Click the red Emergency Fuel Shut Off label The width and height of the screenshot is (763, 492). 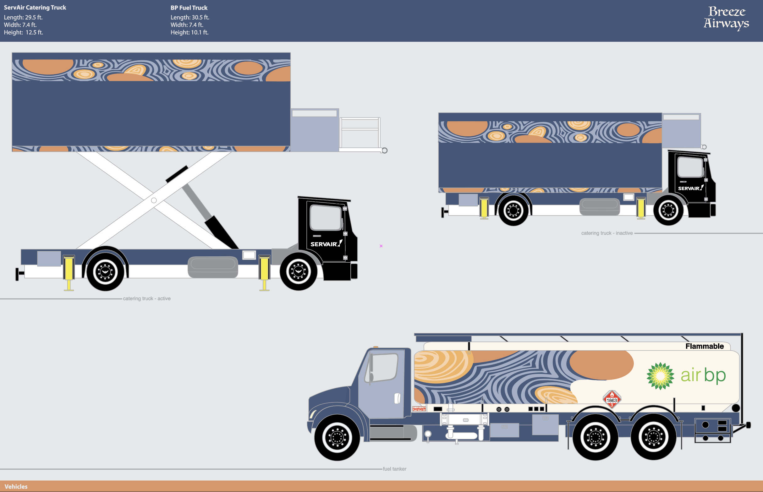419,409
